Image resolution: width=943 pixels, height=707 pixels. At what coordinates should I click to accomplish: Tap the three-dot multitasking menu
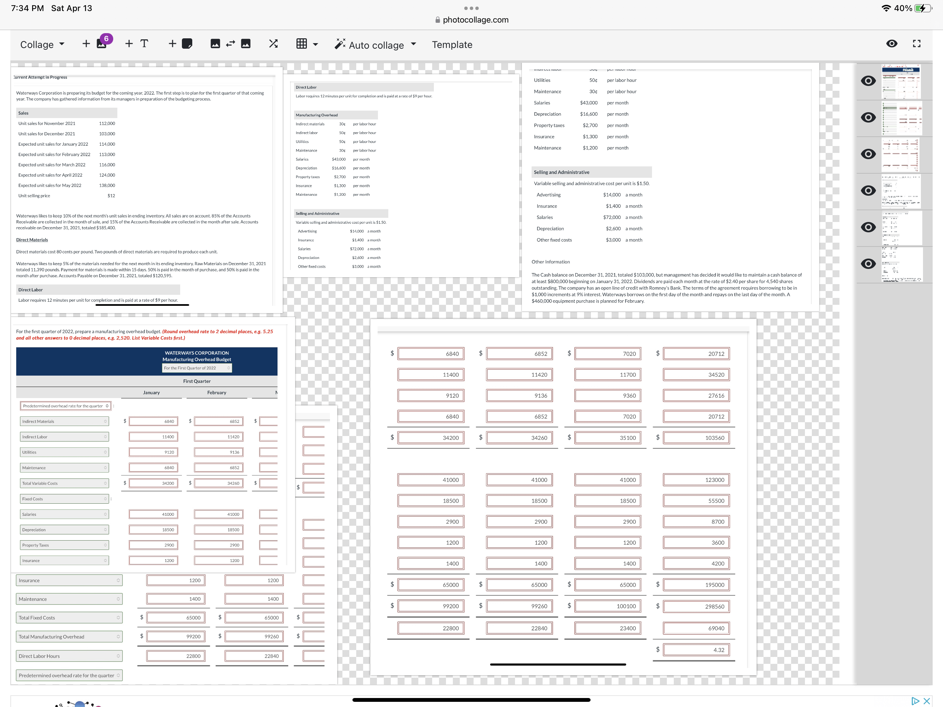click(471, 8)
